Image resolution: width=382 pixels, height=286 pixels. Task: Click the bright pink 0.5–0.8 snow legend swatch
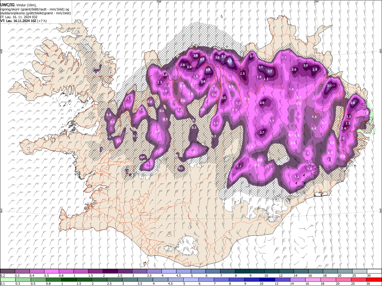click(x=51, y=271)
